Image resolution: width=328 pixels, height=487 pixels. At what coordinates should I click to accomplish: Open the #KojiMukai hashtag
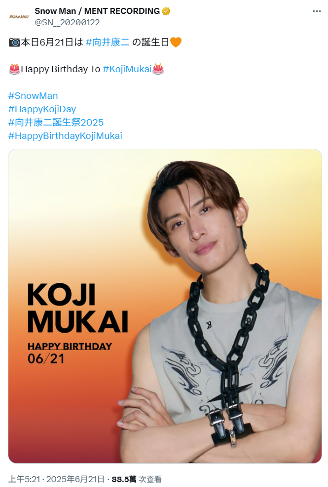(127, 69)
